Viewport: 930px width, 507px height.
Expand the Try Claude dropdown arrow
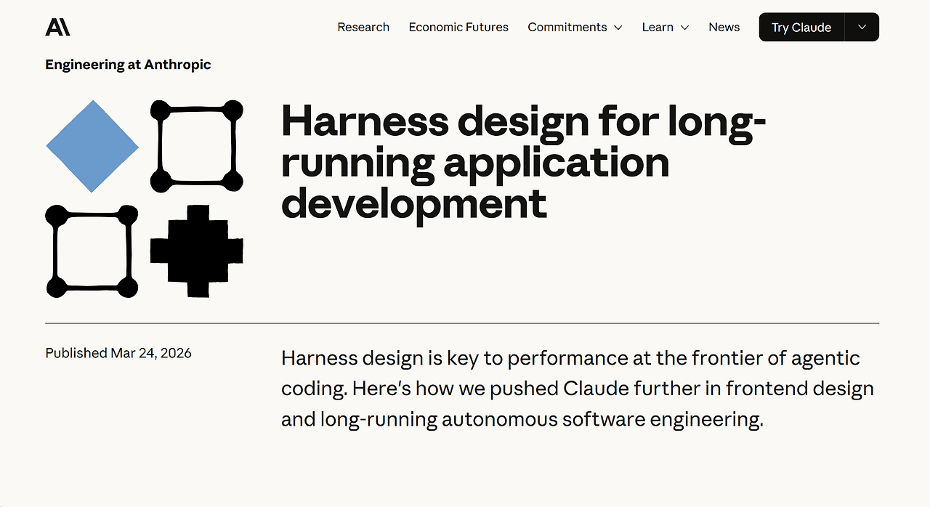(862, 27)
